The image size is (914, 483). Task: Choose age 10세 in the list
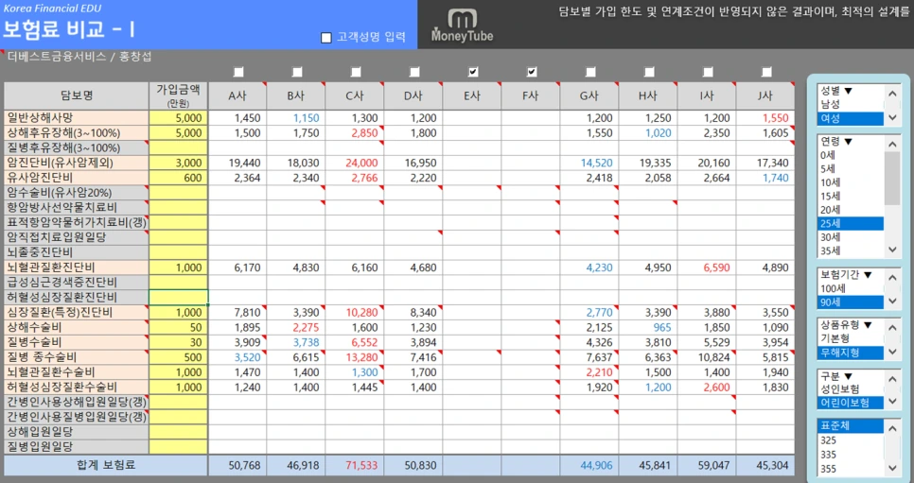[x=851, y=182]
